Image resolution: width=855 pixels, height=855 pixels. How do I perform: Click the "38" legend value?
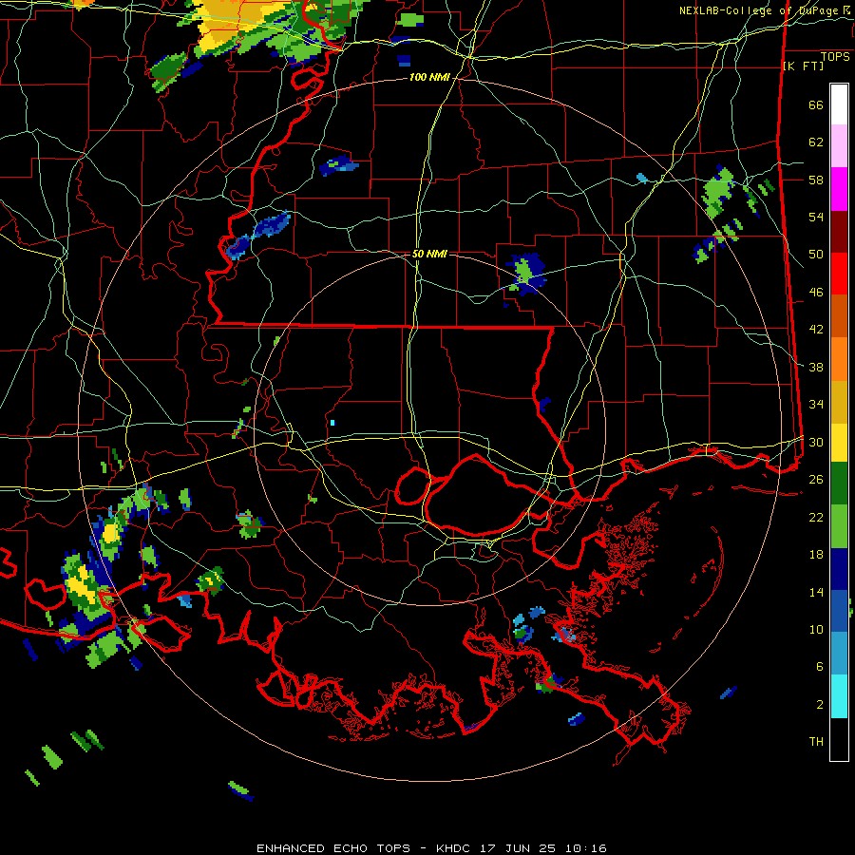tap(816, 367)
